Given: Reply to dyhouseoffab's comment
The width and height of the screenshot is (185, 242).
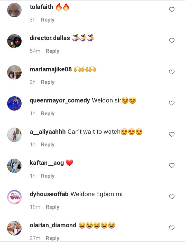Looking at the screenshot, I should point(52,207).
